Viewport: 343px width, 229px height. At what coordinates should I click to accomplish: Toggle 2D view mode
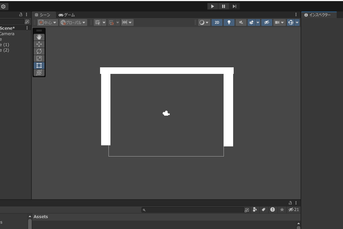pos(217,23)
